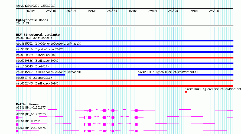This screenshot has width=241, height=134.
Task: Click the 25019k ruler tick label
Action: click(214, 11)
